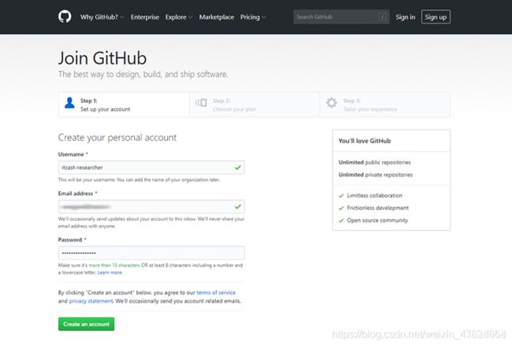
Task: Click the green checkmark in Username field
Action: coord(238,167)
